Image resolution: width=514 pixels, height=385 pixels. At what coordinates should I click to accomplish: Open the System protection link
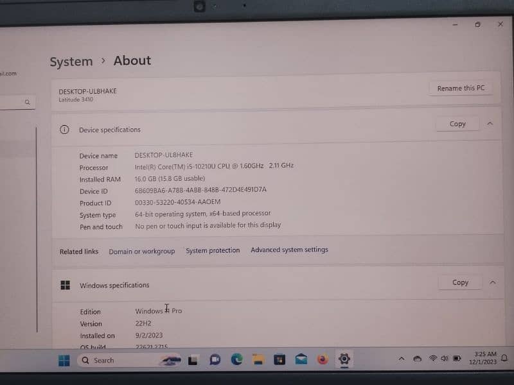[213, 250]
